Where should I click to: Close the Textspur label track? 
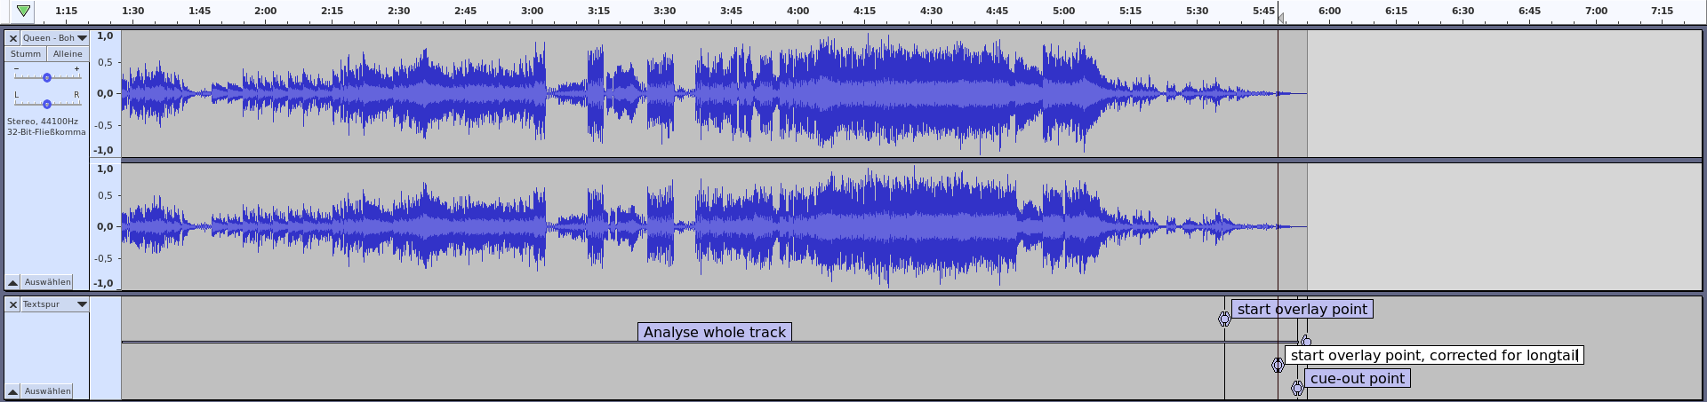(x=13, y=304)
